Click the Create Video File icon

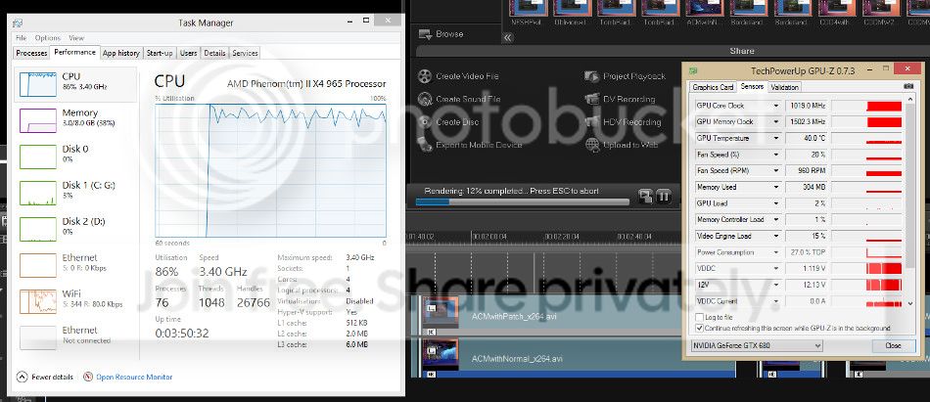[425, 76]
